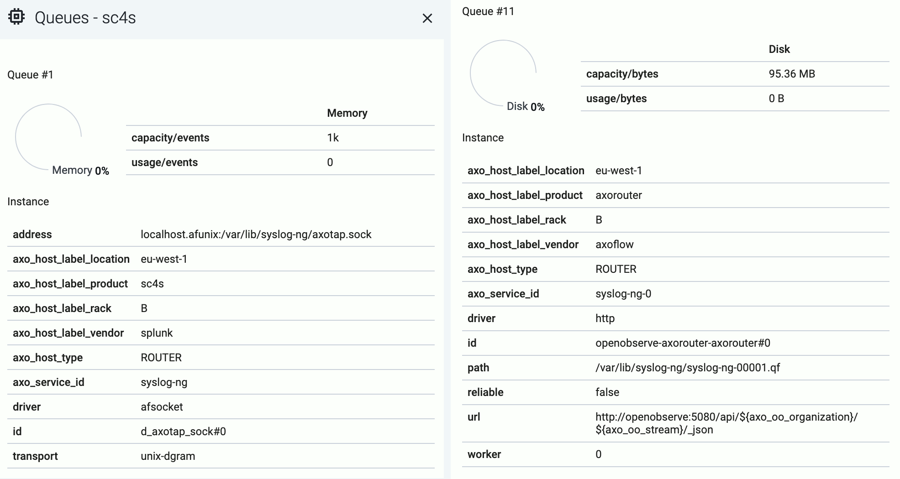The height and width of the screenshot is (479, 900).
Task: Select the afsocket driver value
Action: tap(162, 407)
